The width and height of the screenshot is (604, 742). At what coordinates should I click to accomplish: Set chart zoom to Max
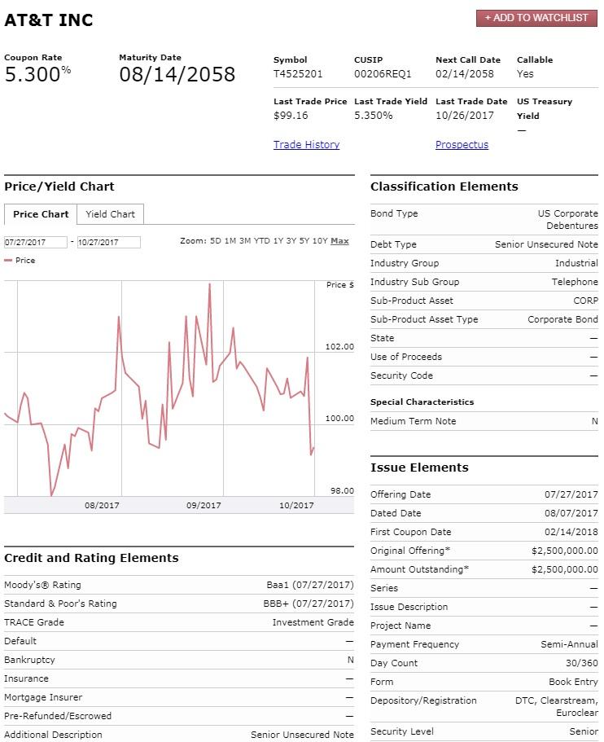pyautogui.click(x=339, y=241)
